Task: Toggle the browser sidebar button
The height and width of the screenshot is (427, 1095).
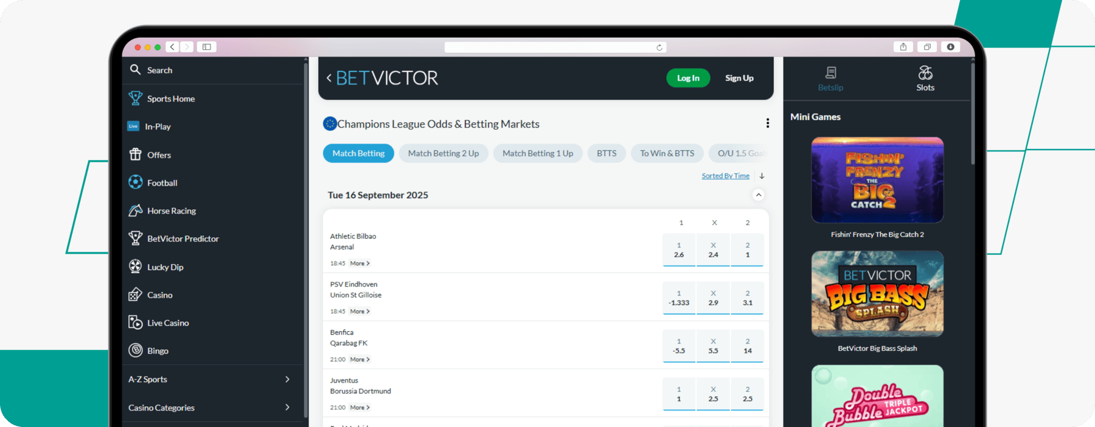Action: 207,47
